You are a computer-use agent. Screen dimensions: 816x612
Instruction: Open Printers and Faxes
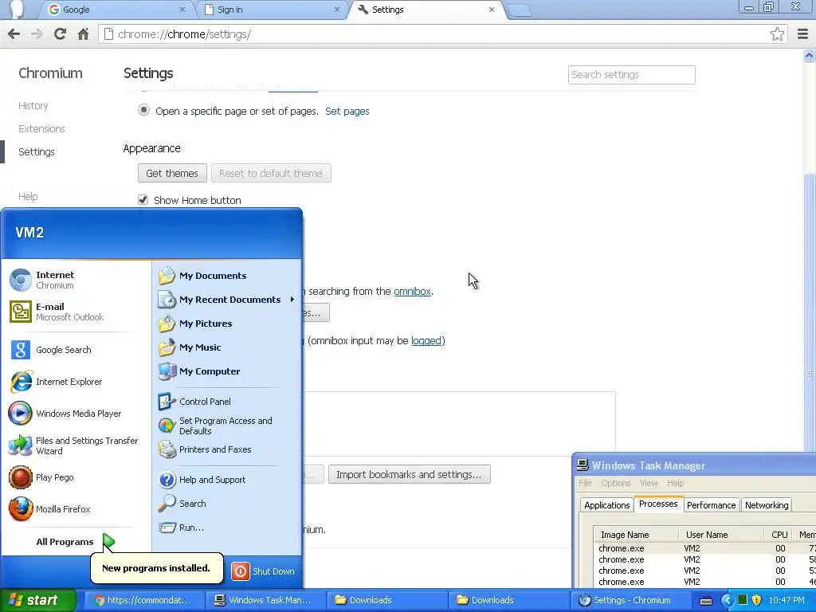(226, 449)
